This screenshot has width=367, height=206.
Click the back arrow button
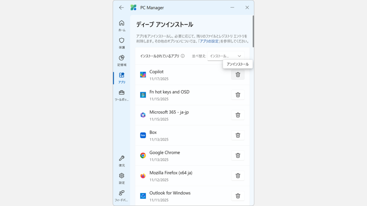121,7
